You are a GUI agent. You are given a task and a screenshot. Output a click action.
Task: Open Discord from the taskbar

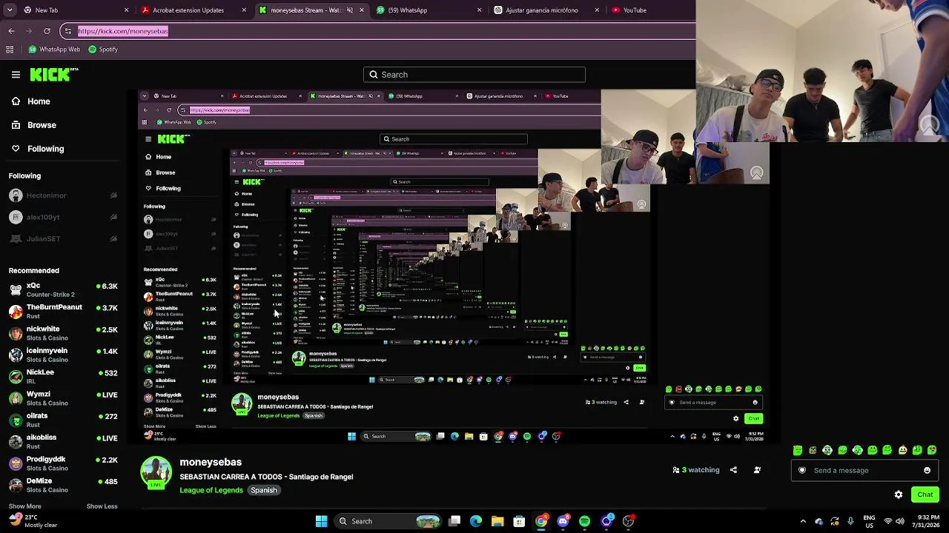pos(563,521)
